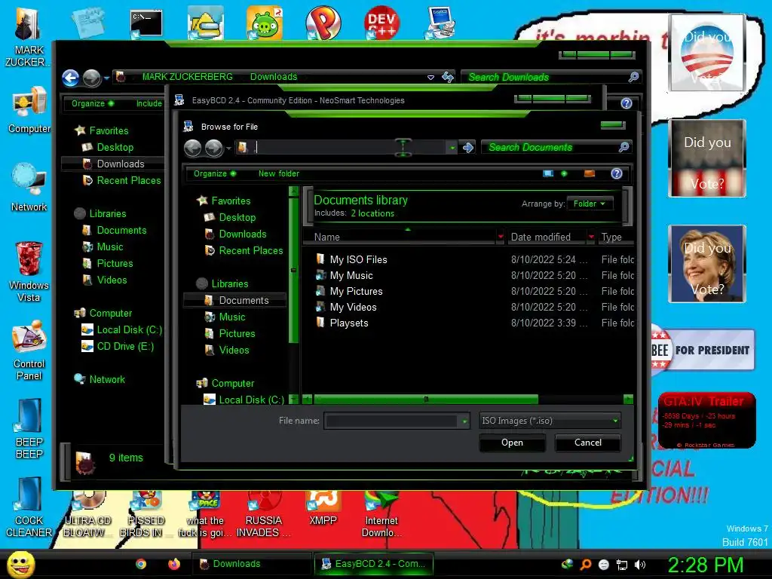Viewport: 772px width, 579px height.
Task: Select the My ISO Files folder
Action: (358, 259)
